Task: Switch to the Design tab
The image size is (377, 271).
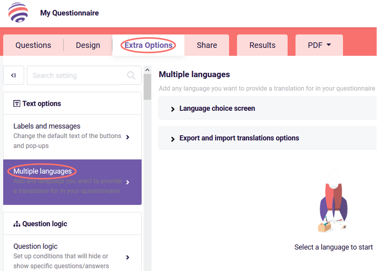Action: (x=88, y=45)
